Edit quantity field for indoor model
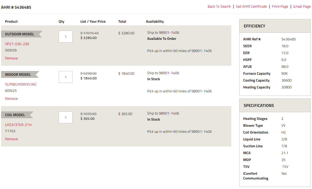 click(66, 77)
